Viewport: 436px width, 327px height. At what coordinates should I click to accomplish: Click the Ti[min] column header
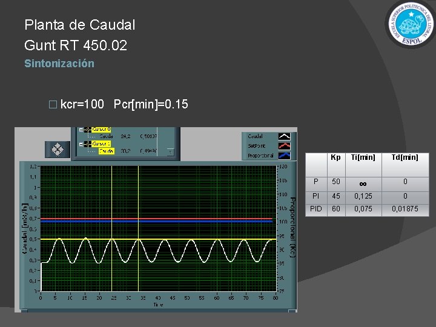tap(363, 157)
